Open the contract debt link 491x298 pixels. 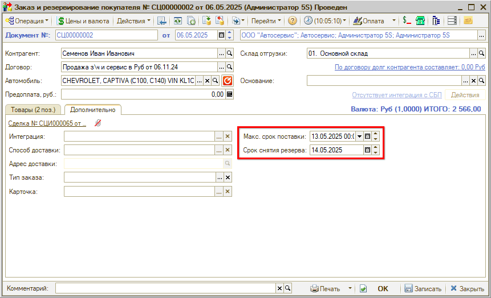pos(409,67)
